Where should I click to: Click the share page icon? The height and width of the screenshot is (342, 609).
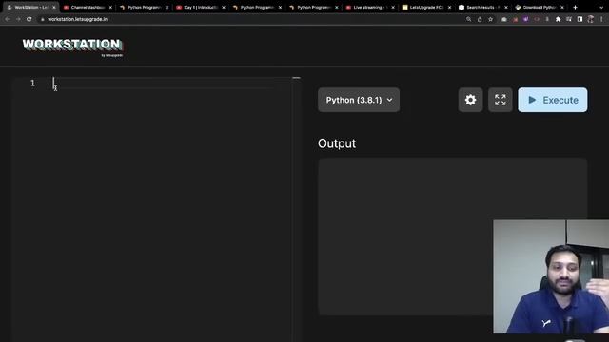pos(480,19)
